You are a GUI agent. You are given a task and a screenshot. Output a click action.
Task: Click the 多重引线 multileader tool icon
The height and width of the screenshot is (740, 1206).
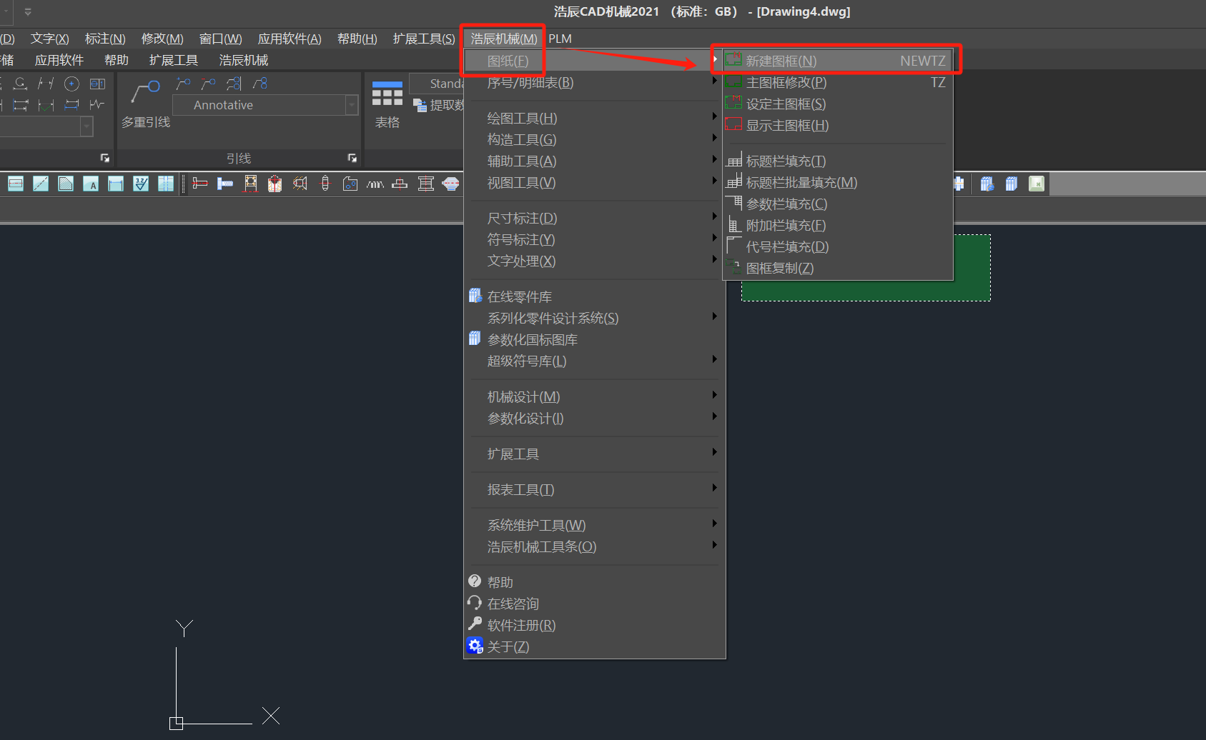[x=146, y=91]
